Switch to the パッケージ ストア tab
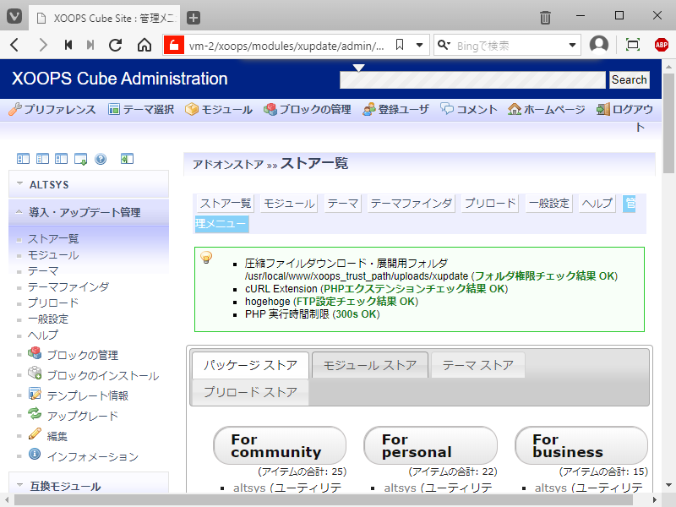The width and height of the screenshot is (676, 507). 250,365
